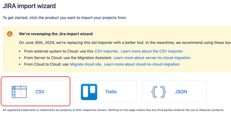Open Learn more about server-to-cloud migration

point(152,58)
